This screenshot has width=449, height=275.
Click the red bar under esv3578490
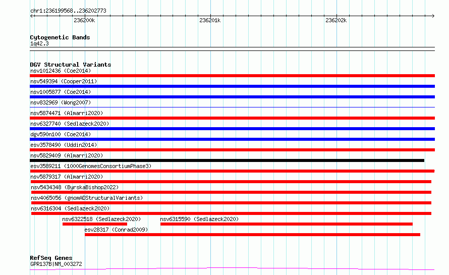coord(232,150)
